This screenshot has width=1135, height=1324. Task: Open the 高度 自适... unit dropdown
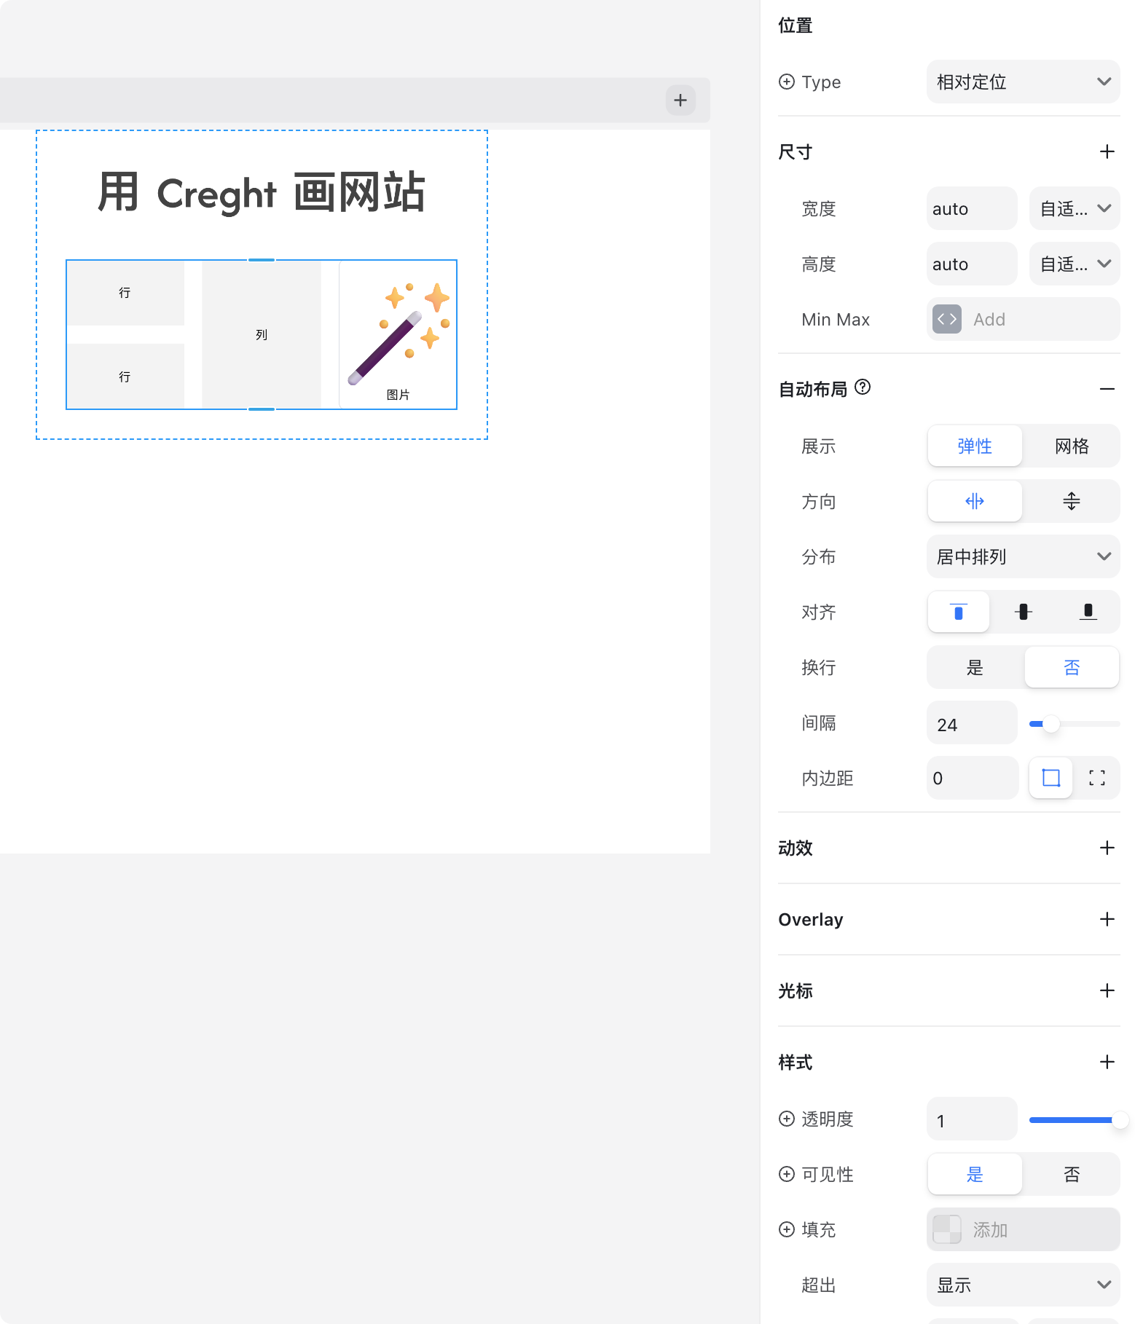1075,264
